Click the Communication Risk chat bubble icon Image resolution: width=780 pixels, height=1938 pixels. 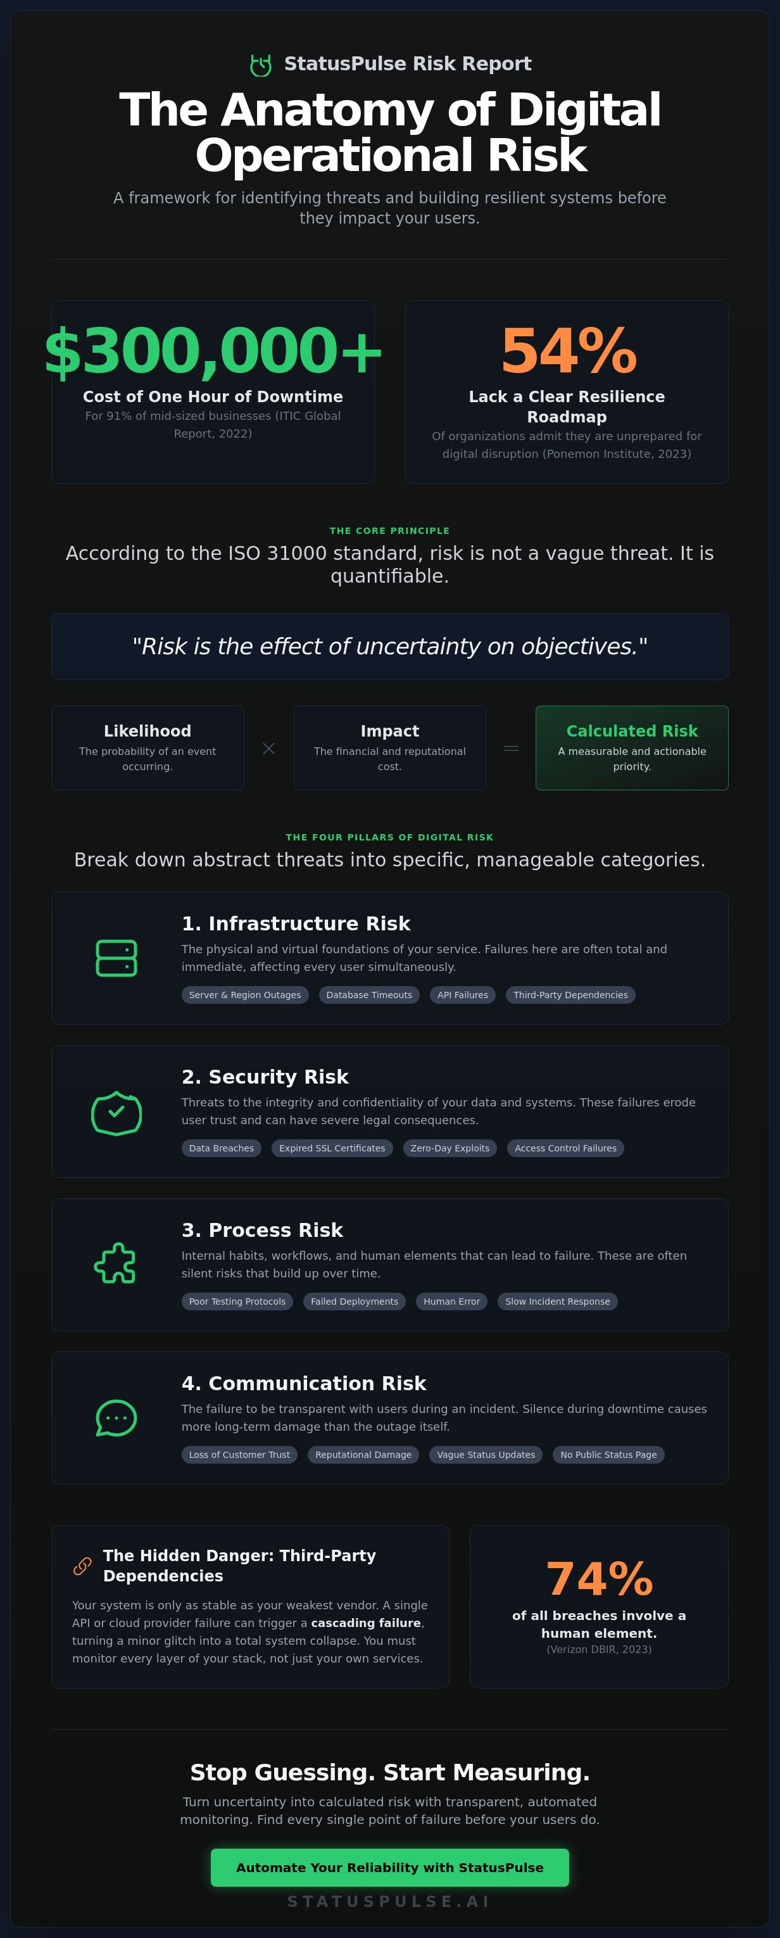(x=116, y=1417)
